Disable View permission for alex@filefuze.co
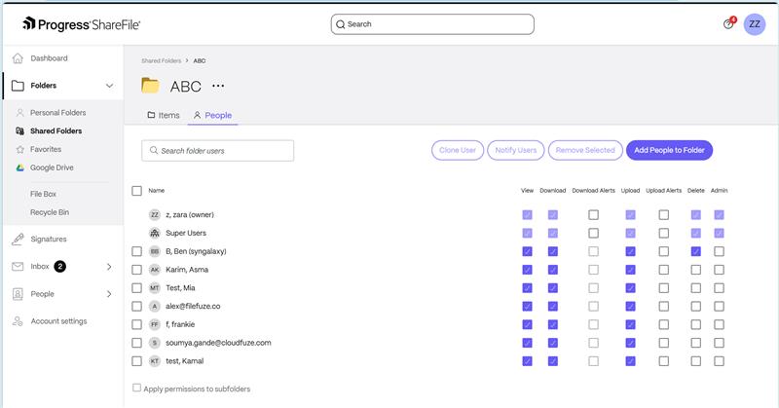The image size is (779, 408). click(527, 306)
